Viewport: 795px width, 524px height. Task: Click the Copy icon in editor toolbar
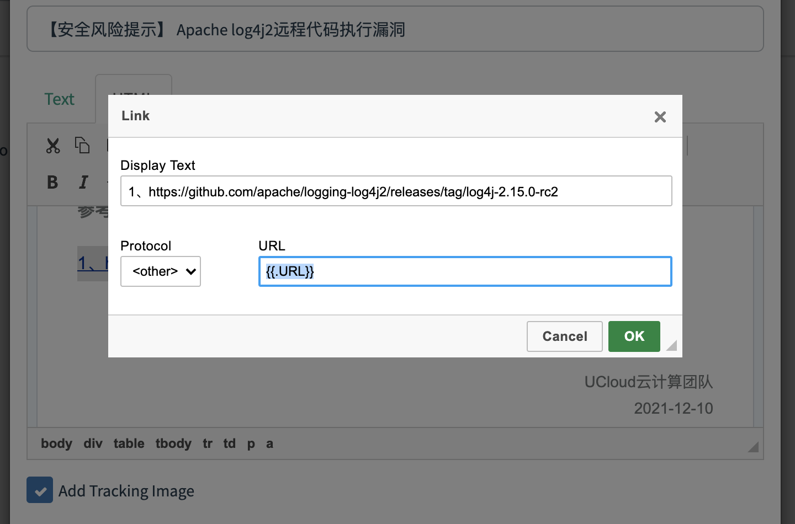pos(82,145)
